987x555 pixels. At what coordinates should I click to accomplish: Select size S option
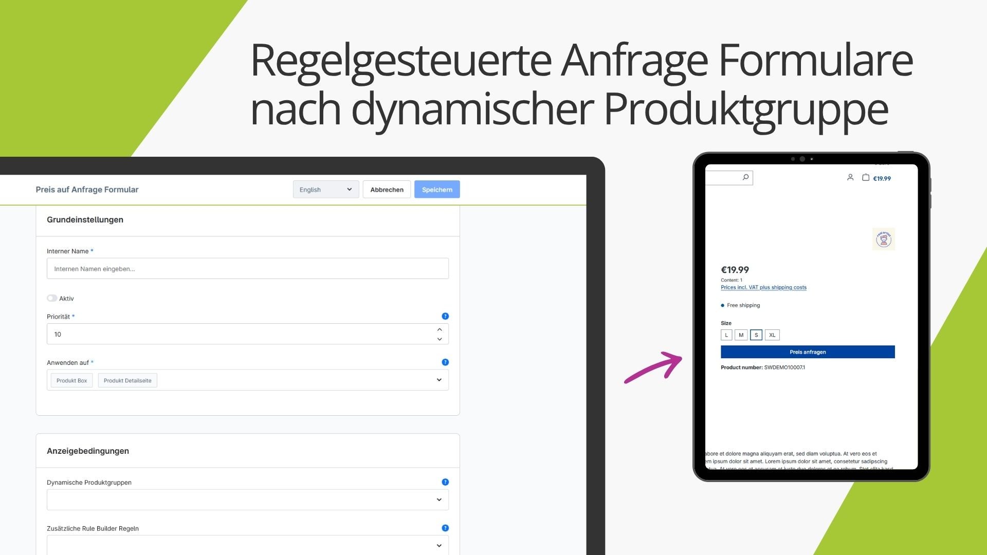click(756, 335)
